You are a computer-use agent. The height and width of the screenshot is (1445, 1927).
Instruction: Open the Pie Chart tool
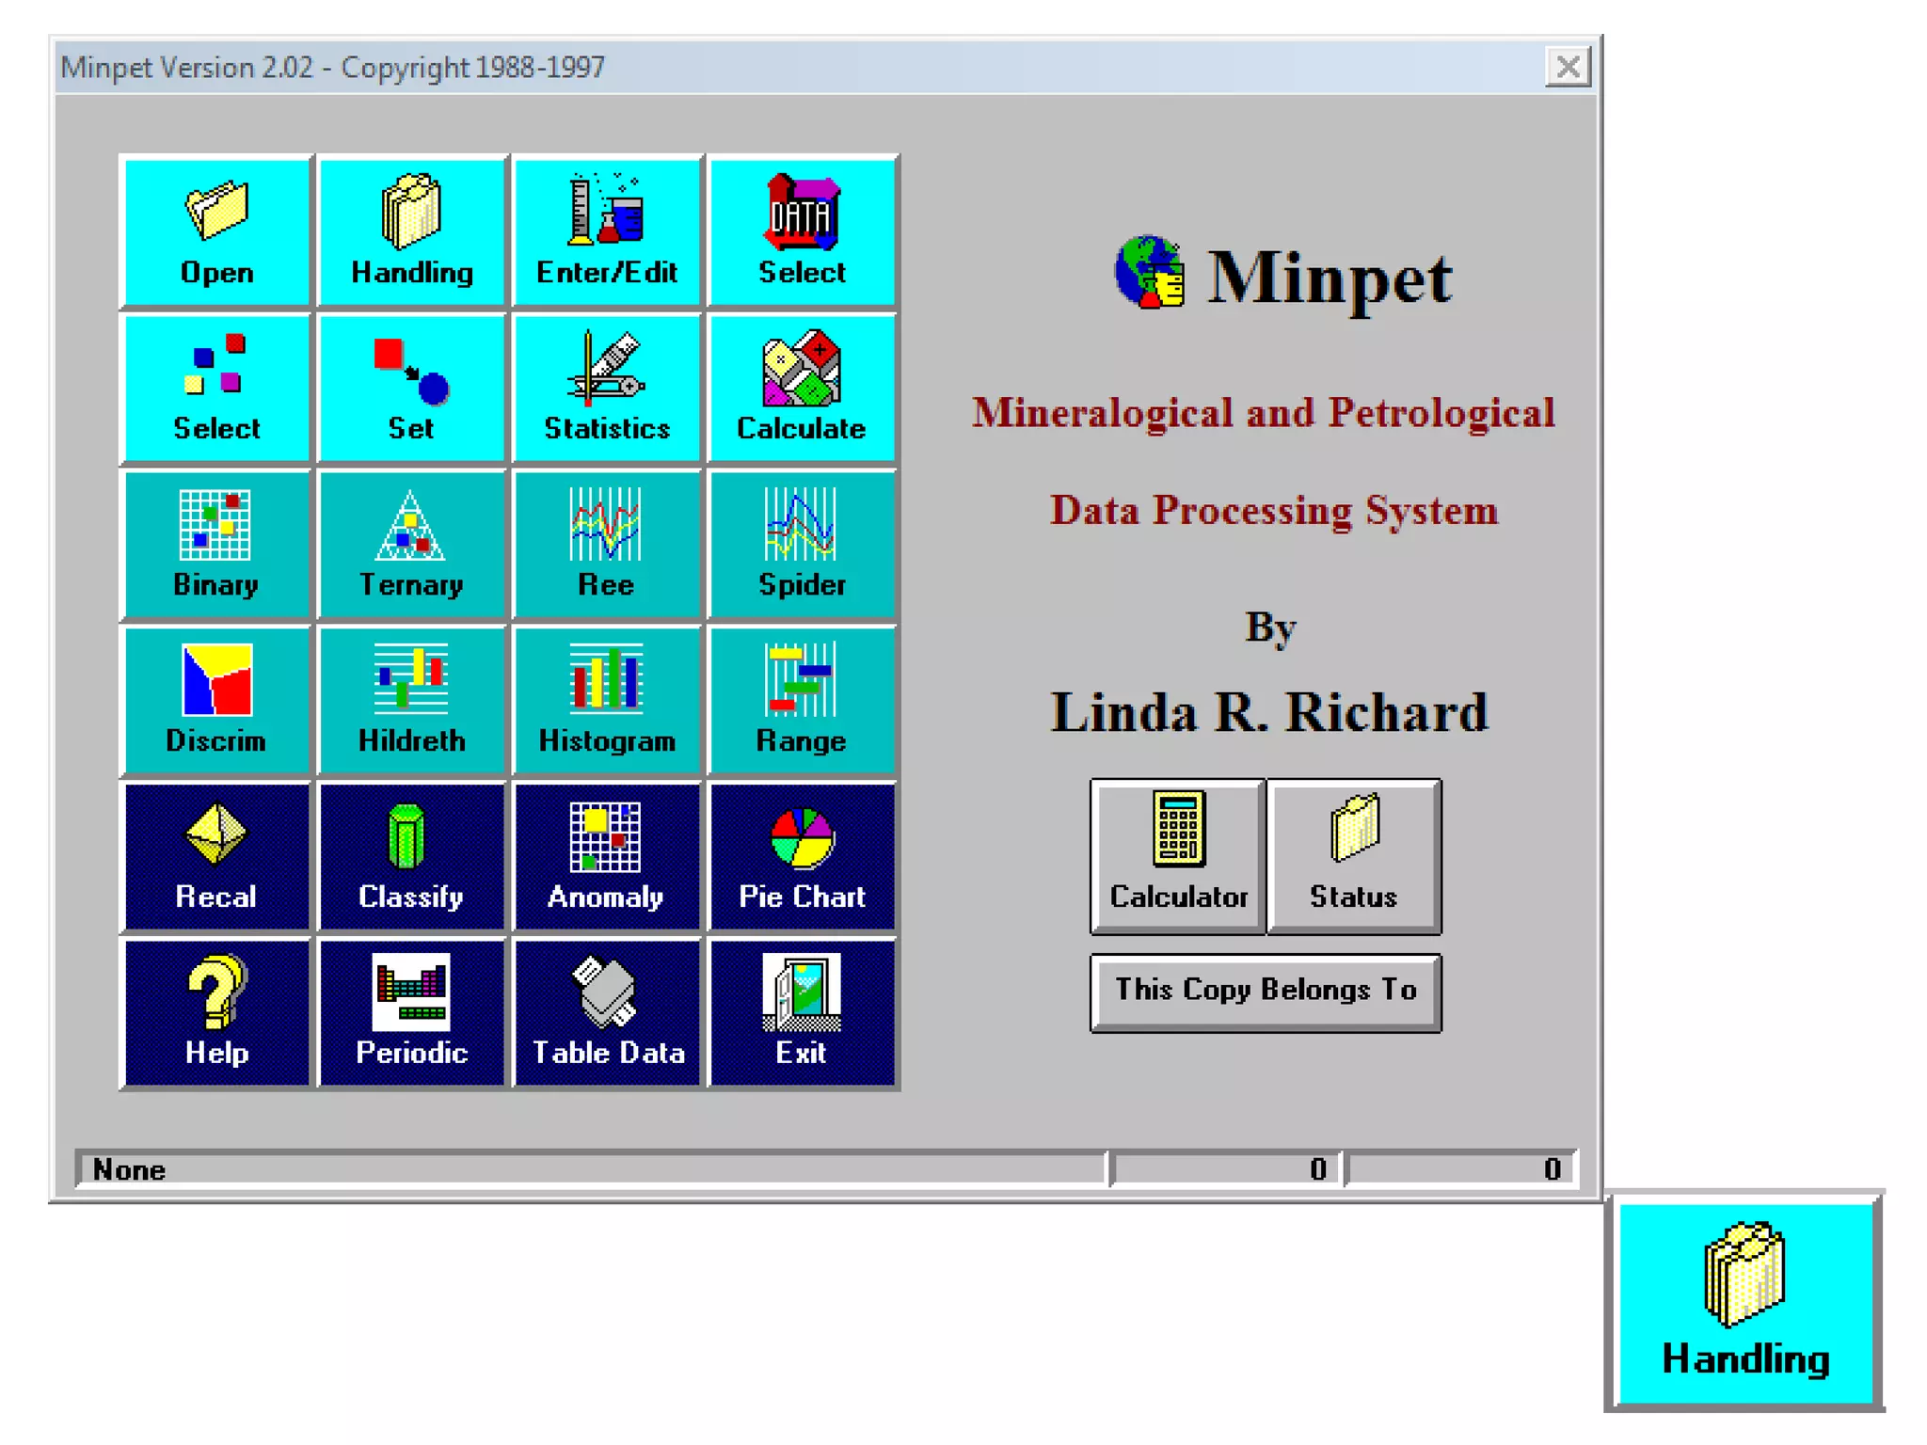tap(802, 857)
